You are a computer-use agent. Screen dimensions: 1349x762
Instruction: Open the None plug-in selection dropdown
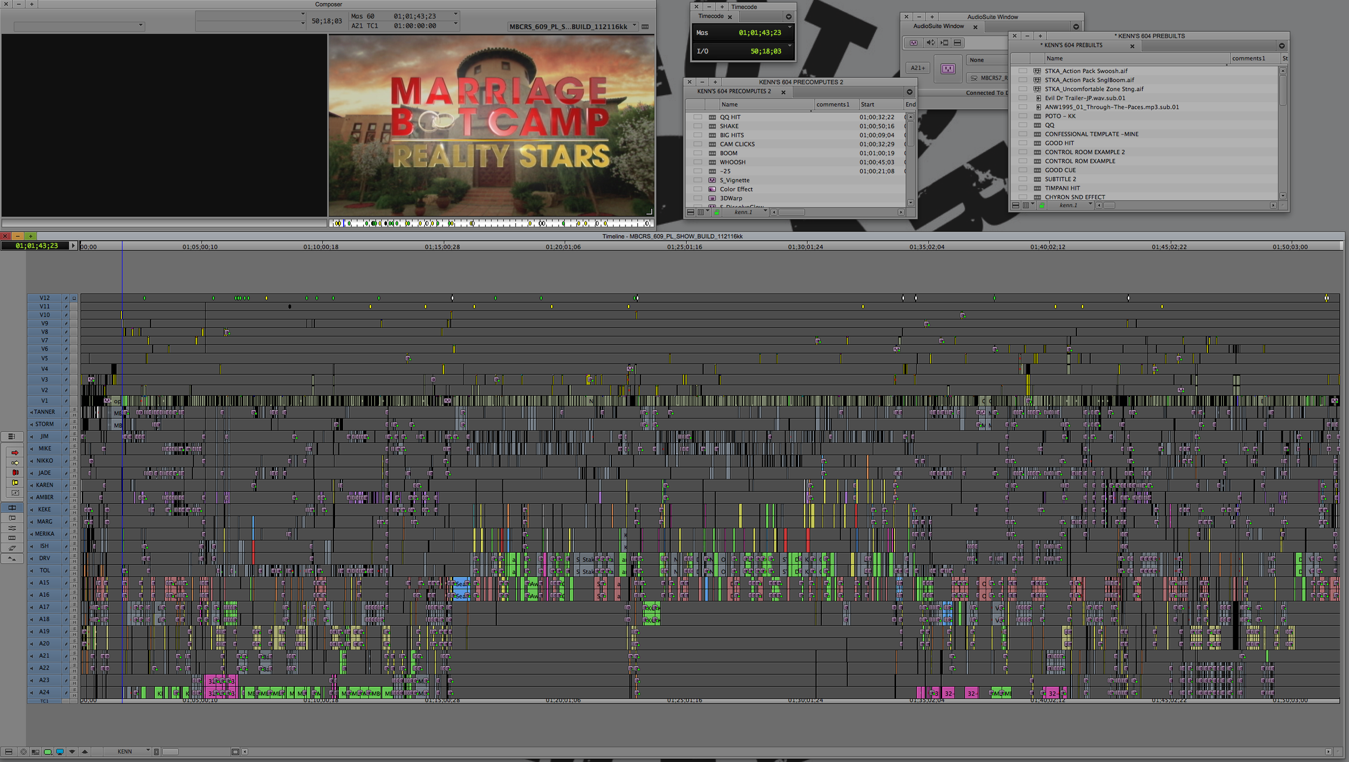[x=986, y=60]
